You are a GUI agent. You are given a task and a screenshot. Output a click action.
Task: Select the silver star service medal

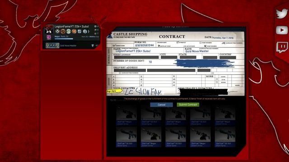58,31
